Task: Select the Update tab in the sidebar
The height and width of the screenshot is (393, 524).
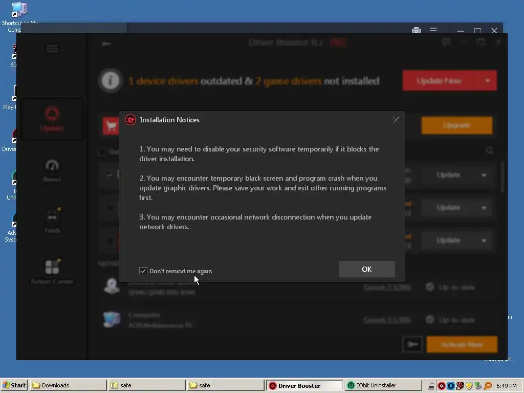Action: point(52,119)
